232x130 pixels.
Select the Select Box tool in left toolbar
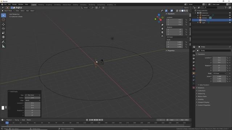[x=3, y=15]
